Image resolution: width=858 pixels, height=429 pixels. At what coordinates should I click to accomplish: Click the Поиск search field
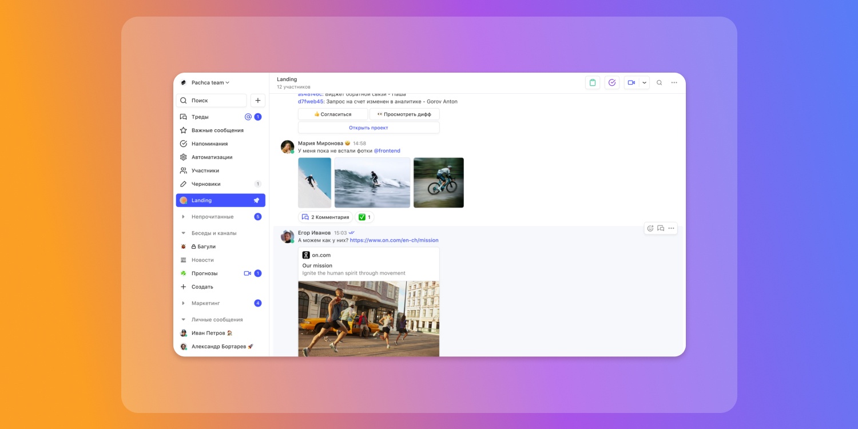point(212,101)
